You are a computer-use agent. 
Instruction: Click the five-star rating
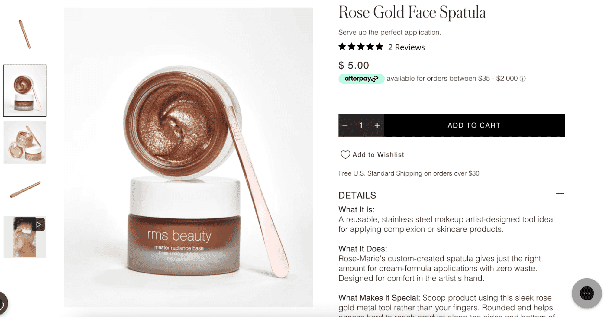361,47
